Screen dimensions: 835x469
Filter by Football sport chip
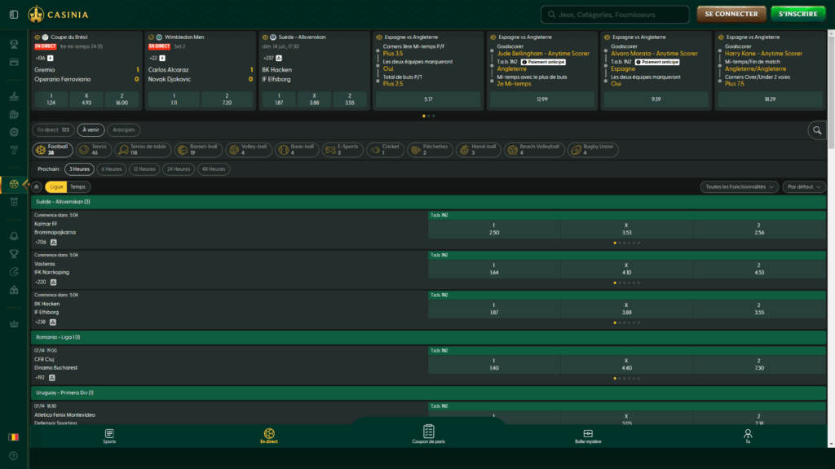(x=53, y=150)
